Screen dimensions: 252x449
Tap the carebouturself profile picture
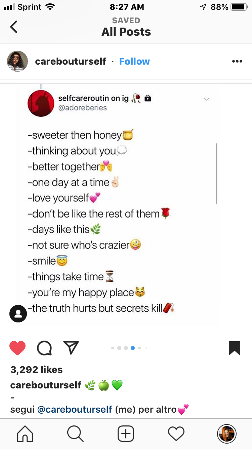[17, 61]
